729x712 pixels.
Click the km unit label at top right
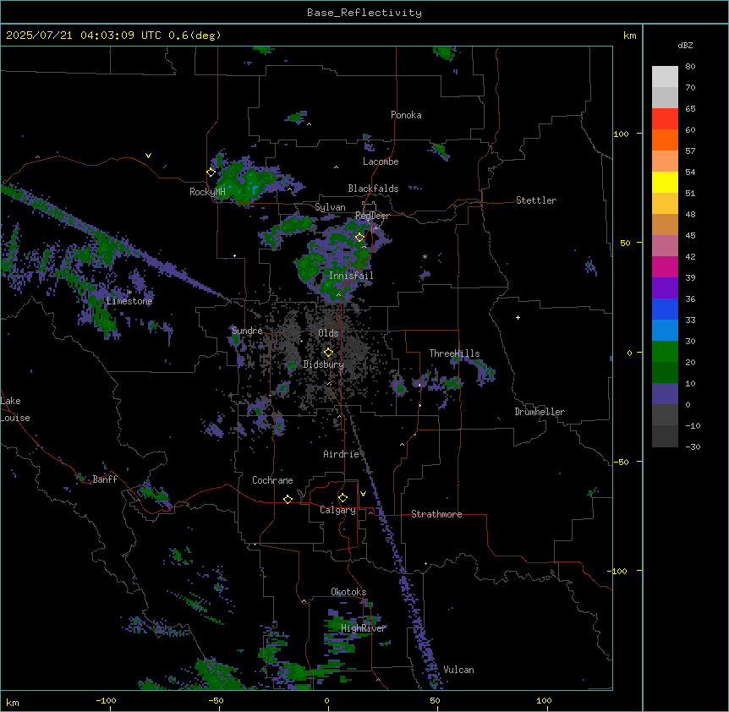[629, 36]
